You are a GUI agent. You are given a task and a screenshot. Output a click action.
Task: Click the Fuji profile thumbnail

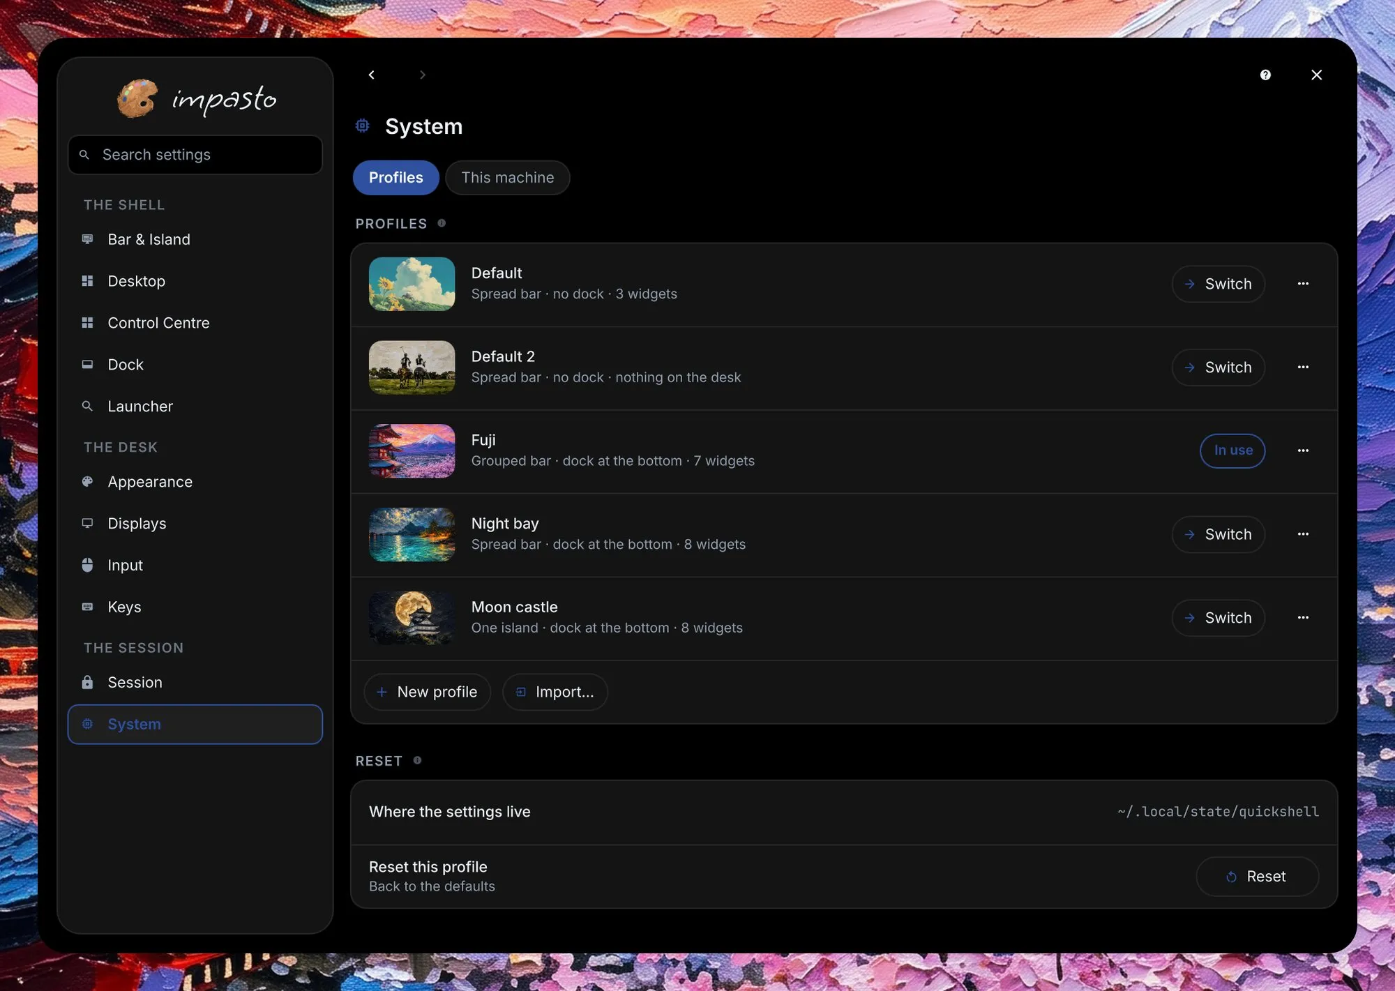pyautogui.click(x=412, y=451)
